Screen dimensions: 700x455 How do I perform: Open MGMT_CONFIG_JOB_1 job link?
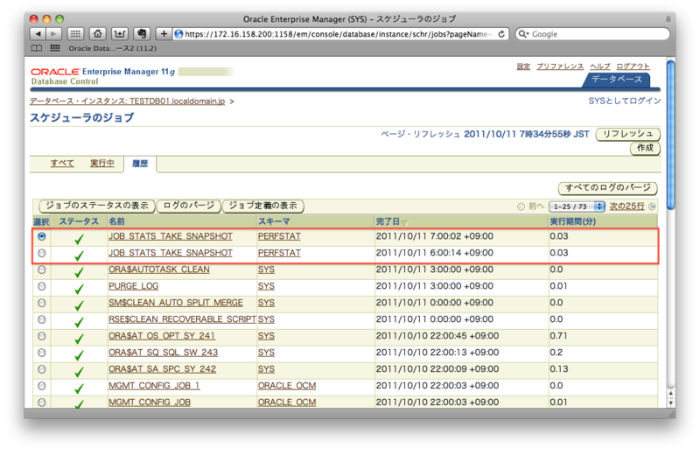coord(154,386)
